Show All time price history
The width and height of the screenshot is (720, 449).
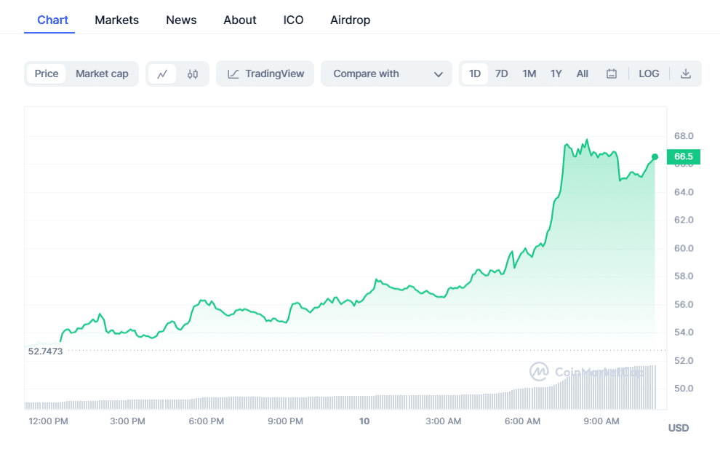tap(583, 73)
